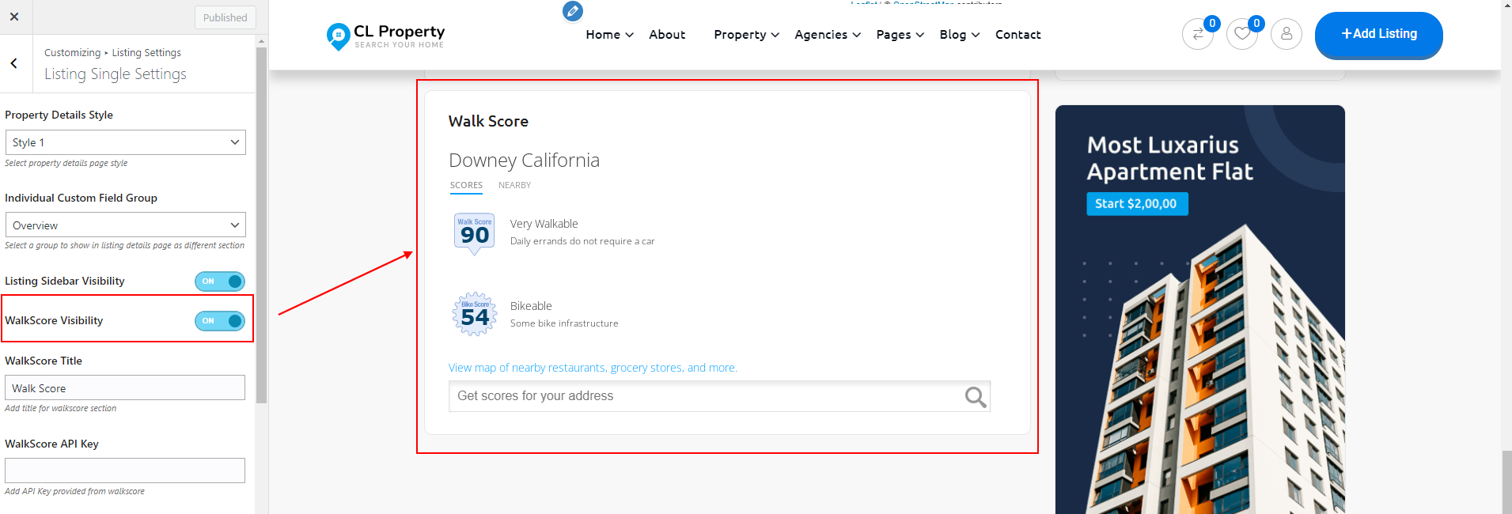Expand the Property menu
1512x514 pixels.
(746, 35)
